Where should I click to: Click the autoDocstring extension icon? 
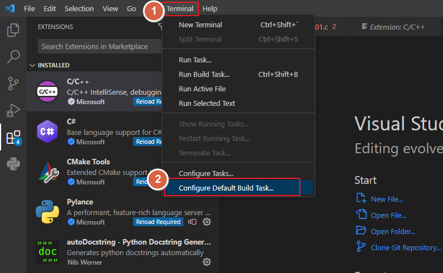tap(47, 251)
